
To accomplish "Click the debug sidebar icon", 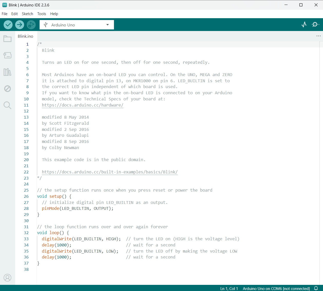I will coord(7,89).
